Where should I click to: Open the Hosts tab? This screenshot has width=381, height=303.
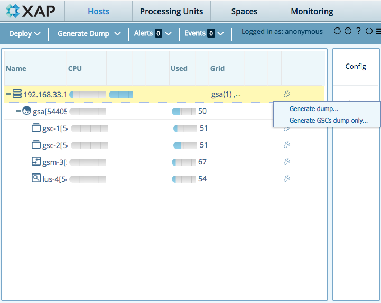[98, 12]
